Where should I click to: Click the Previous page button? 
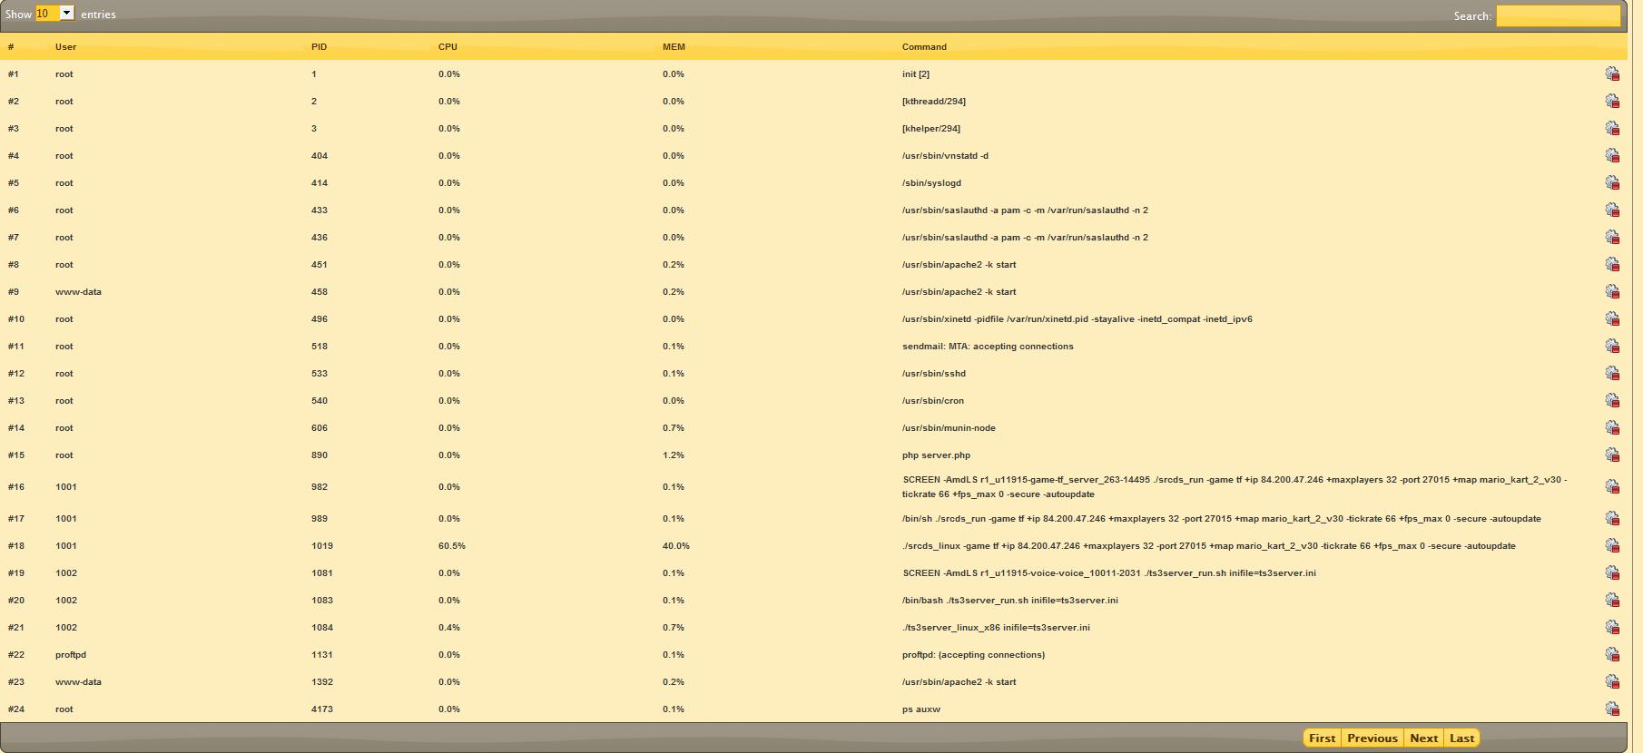point(1372,738)
